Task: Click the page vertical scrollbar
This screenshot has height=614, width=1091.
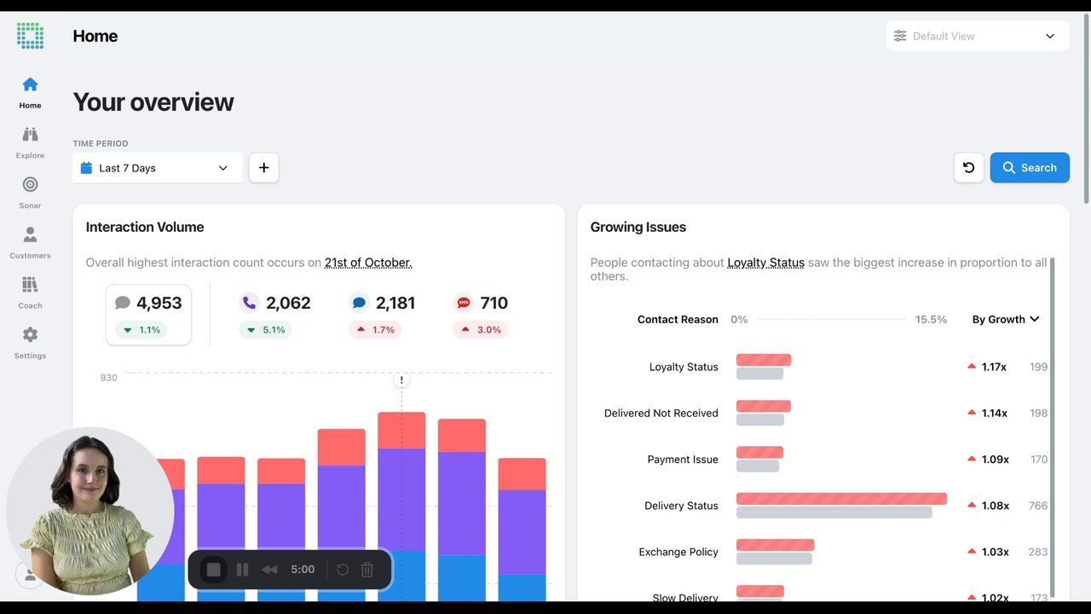Action: click(x=1086, y=109)
